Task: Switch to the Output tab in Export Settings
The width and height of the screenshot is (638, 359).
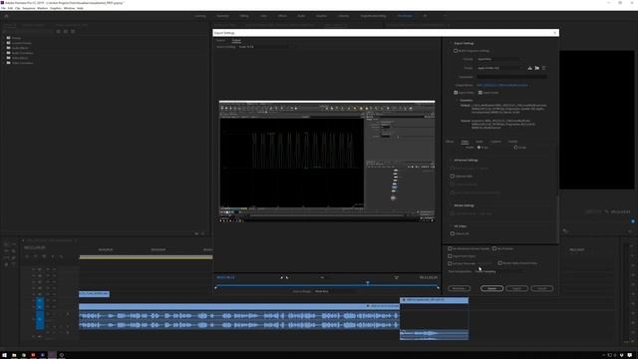Action: pyautogui.click(x=236, y=40)
